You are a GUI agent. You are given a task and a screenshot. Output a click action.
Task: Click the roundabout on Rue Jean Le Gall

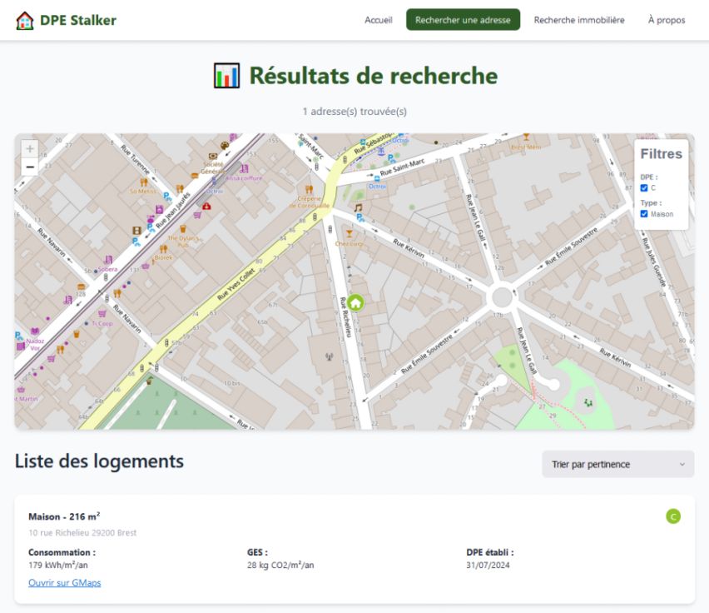click(x=502, y=297)
